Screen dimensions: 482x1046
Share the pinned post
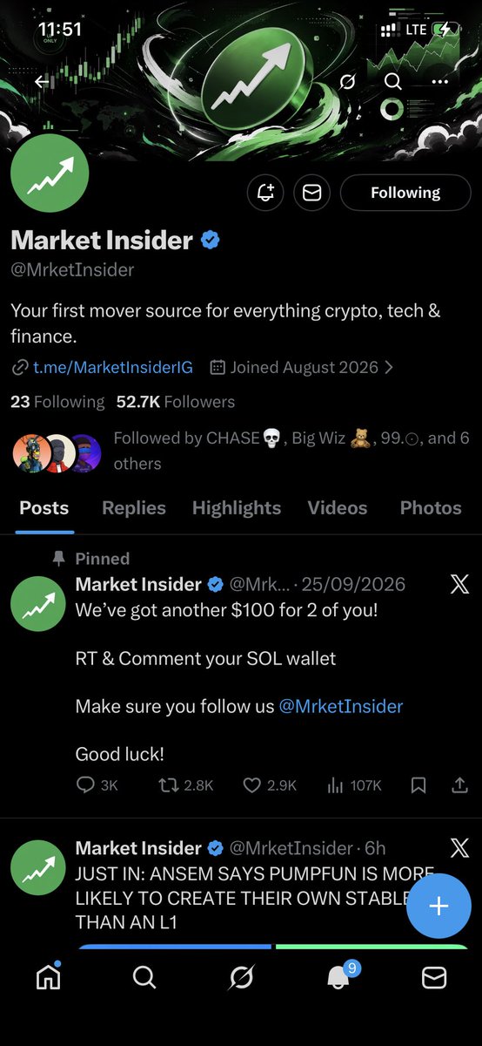click(459, 785)
